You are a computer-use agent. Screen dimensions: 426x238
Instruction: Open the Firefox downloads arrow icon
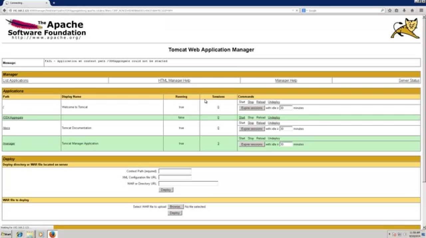click(404, 11)
